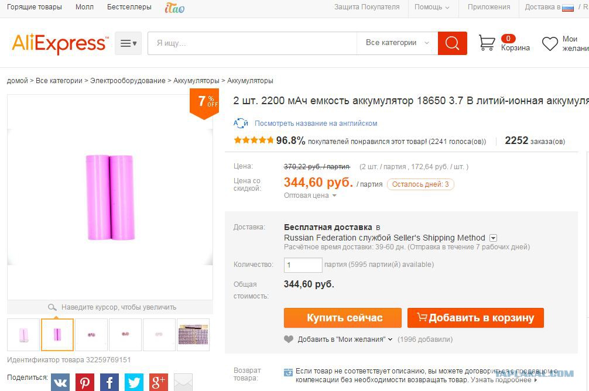Viewport: 589px width, 391px height.
Task: Click the Добавить в корзину button
Action: pyautogui.click(x=475, y=318)
